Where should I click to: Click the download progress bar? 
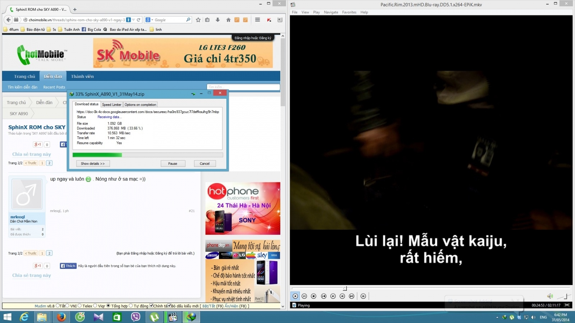point(148,155)
